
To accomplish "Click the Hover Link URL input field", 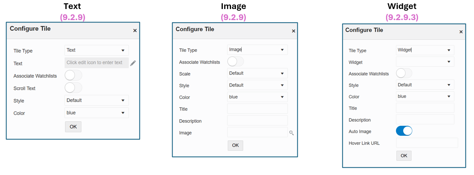I will click(427, 143).
